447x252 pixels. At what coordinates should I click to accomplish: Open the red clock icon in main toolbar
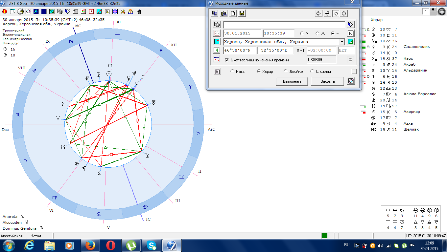[x=91, y=11]
